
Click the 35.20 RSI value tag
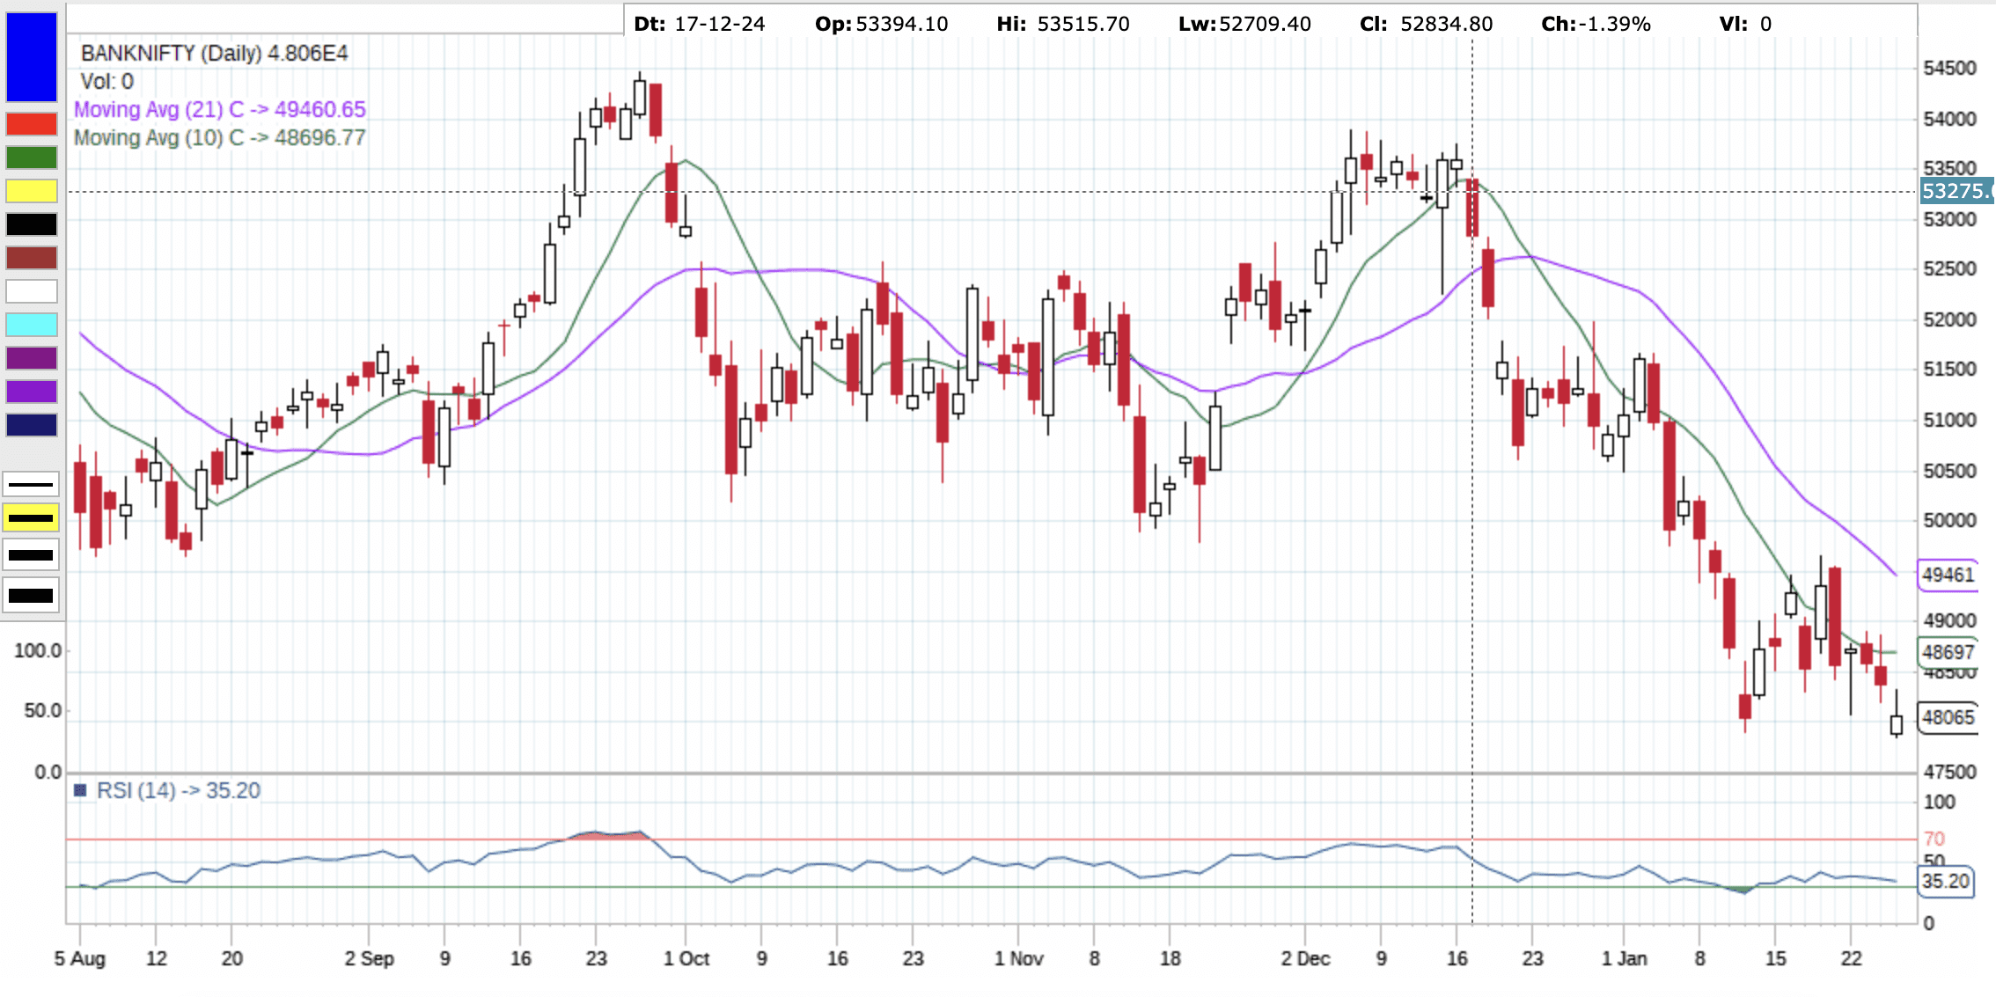(1945, 881)
